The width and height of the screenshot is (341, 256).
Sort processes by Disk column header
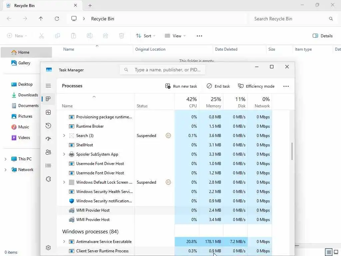coord(235,102)
